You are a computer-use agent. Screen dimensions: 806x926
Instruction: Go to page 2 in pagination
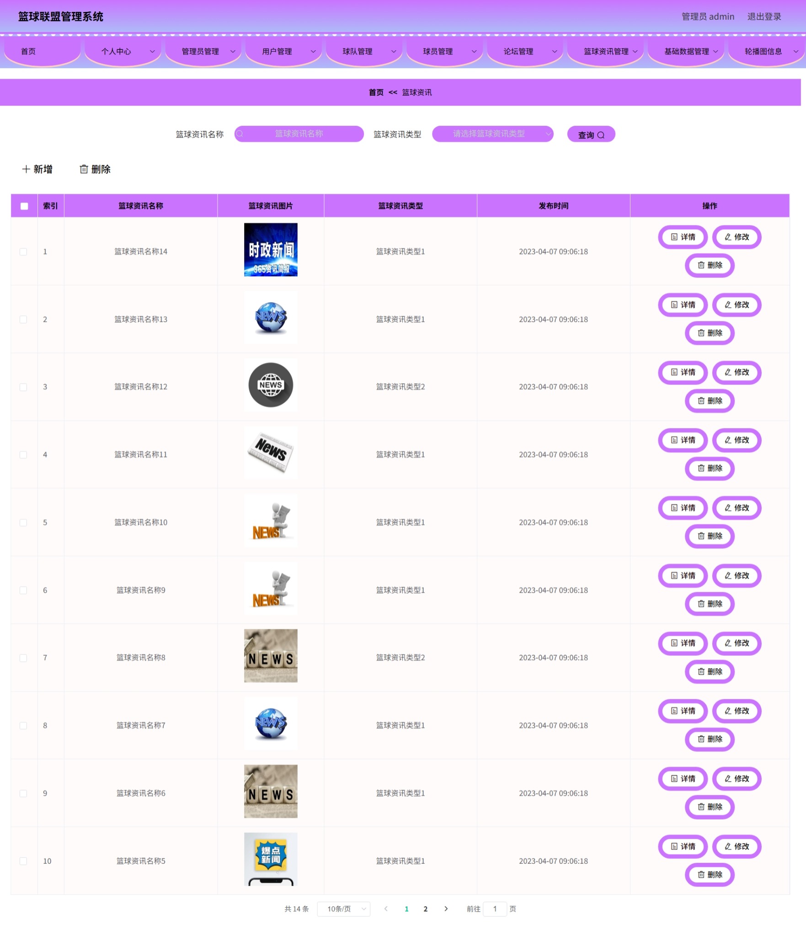(x=426, y=909)
